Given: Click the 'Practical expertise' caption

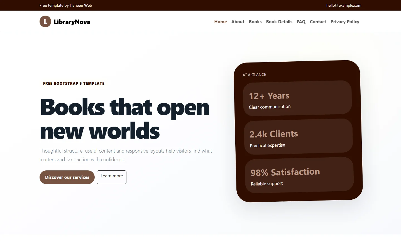Looking at the screenshot, I should (x=267, y=145).
